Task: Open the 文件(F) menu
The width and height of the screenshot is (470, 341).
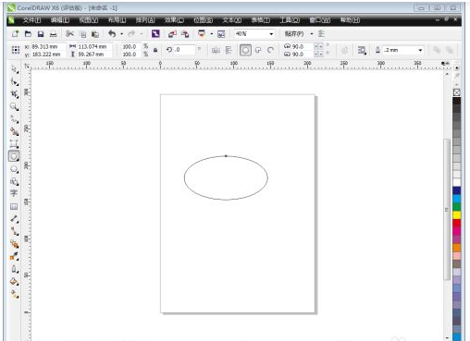Action: (x=31, y=20)
